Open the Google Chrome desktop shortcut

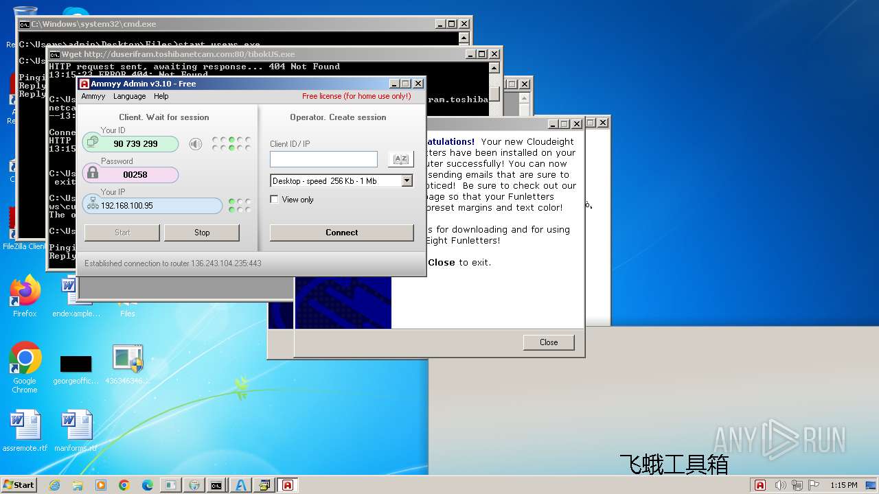25,368
